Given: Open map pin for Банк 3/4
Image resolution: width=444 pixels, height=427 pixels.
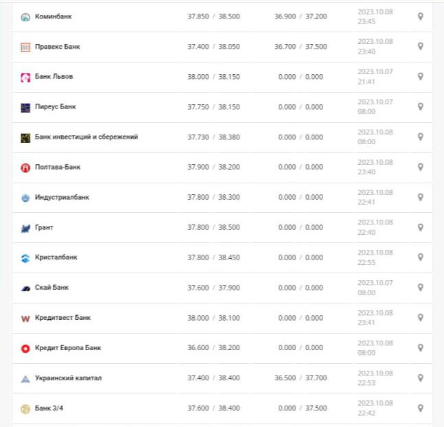Looking at the screenshot, I should [x=421, y=408].
